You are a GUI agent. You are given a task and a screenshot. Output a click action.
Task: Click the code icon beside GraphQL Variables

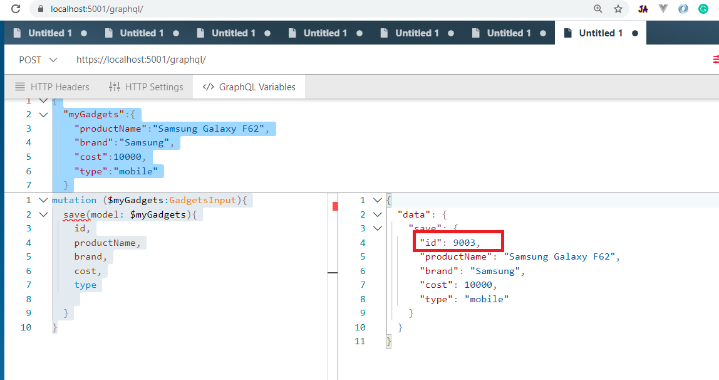[x=208, y=87]
